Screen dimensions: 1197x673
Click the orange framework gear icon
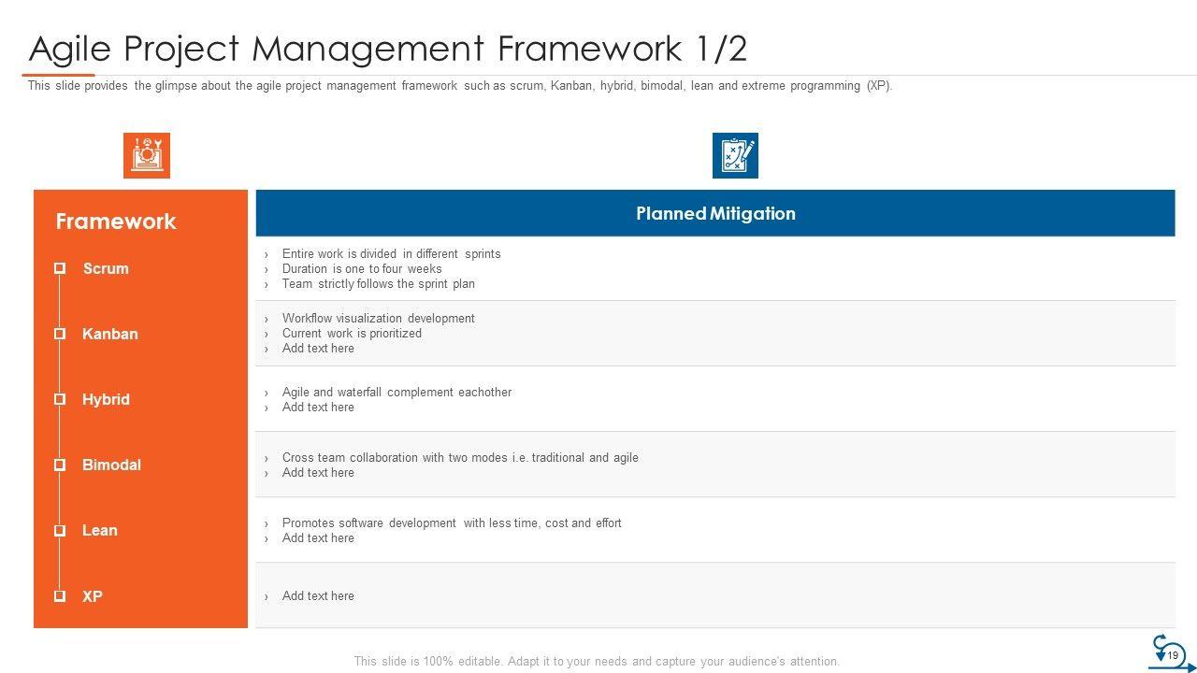tap(147, 155)
